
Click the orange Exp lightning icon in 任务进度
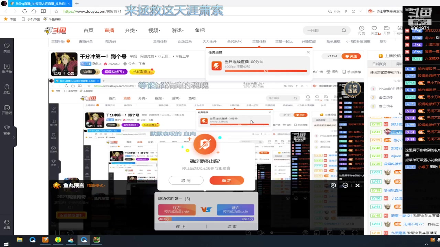[217, 66]
